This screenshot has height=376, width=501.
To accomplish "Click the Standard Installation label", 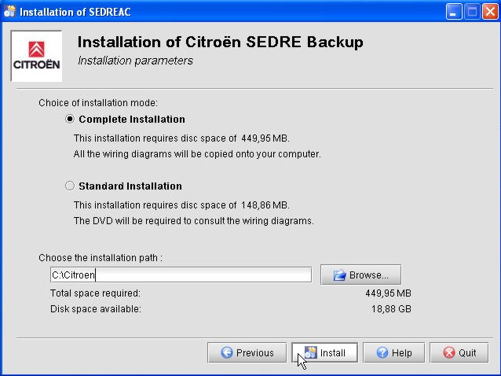I will click(x=130, y=186).
